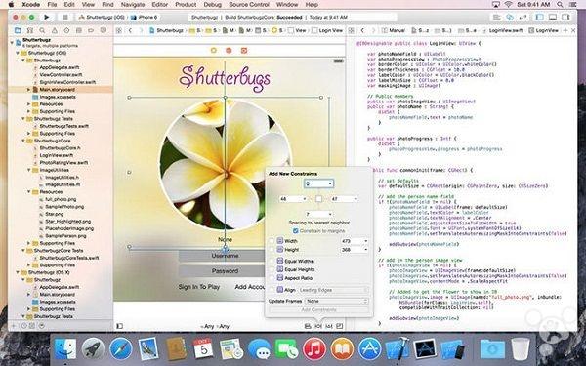Open the Product menu
This screenshot has width=586, height=366.
point(186,5)
